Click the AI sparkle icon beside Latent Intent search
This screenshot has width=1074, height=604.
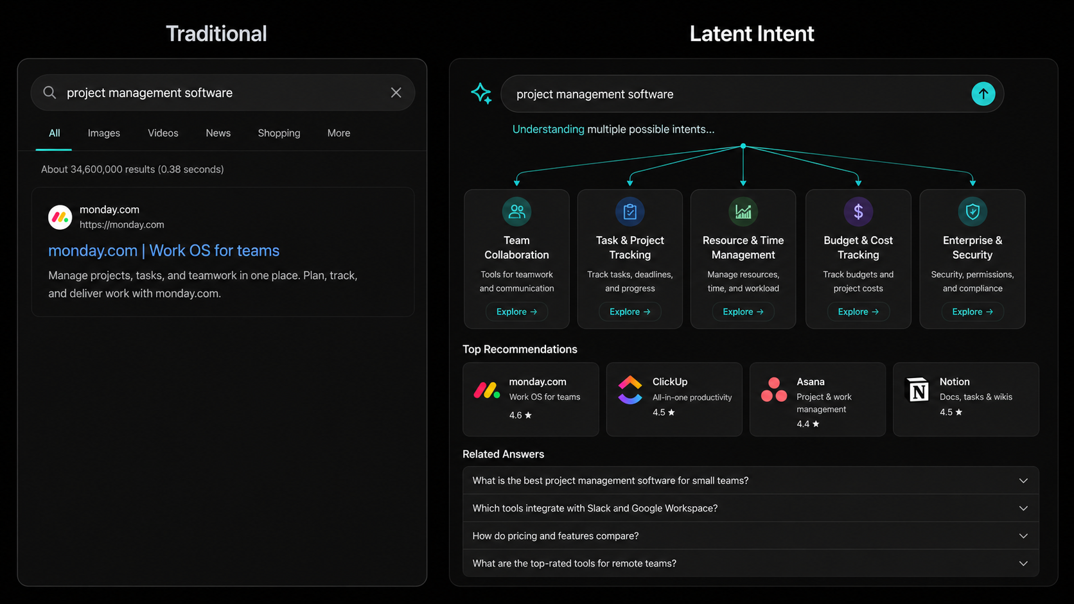[x=481, y=94]
